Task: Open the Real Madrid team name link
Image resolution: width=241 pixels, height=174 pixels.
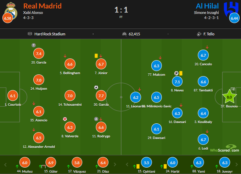Action: pyautogui.click(x=42, y=6)
